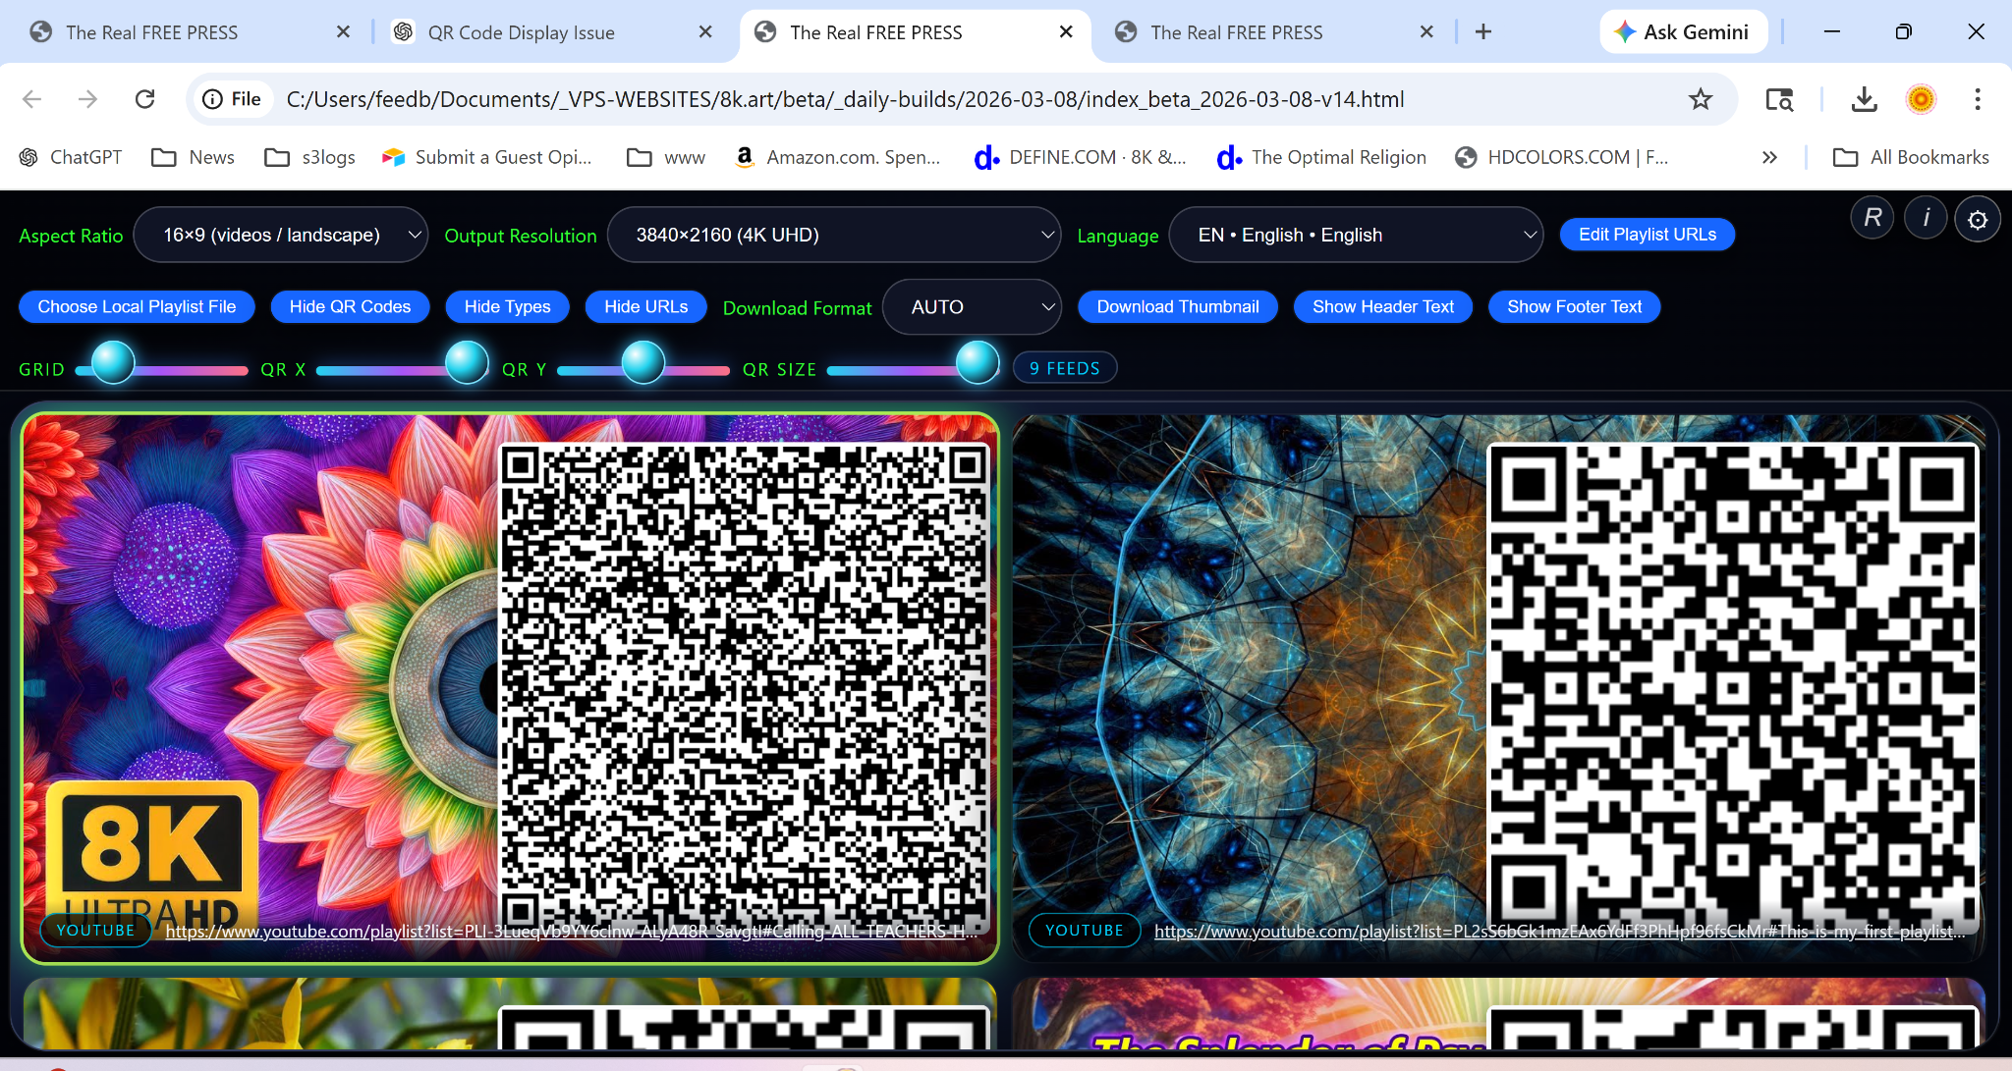Open The Optimal Religion bookmark

[1321, 157]
